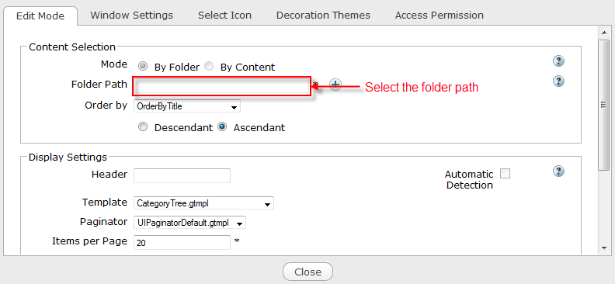Click scrollbar down arrow
This screenshot has height=284, width=615.
(603, 248)
